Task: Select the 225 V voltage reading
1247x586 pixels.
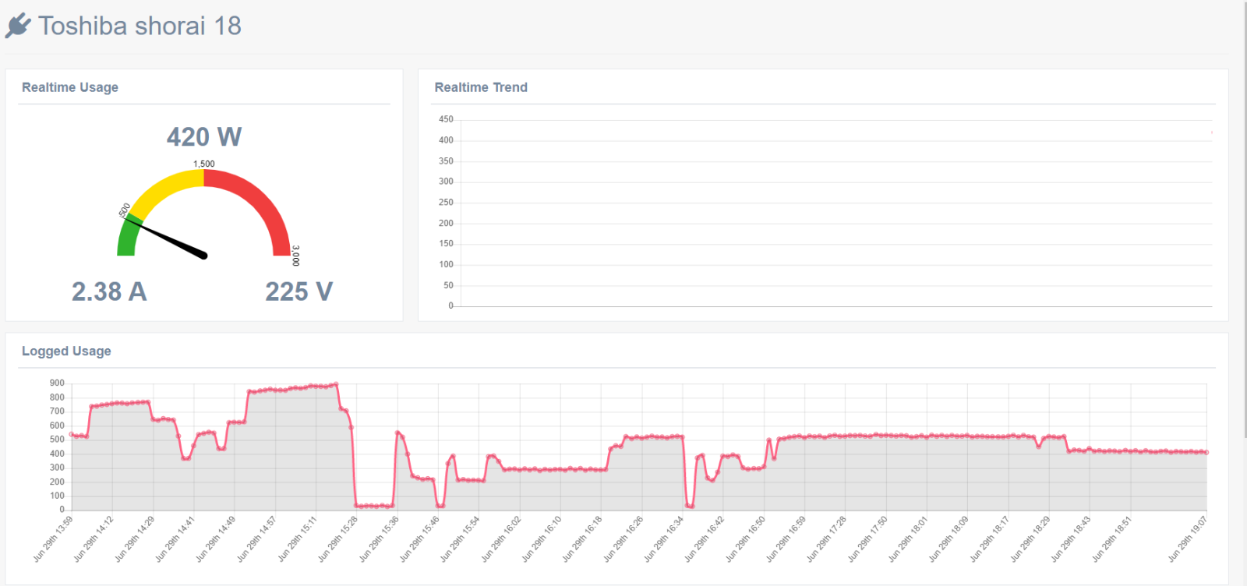Action: pos(299,291)
